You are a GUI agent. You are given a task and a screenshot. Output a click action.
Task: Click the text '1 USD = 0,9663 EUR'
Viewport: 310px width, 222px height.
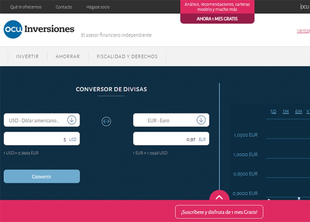(21, 153)
